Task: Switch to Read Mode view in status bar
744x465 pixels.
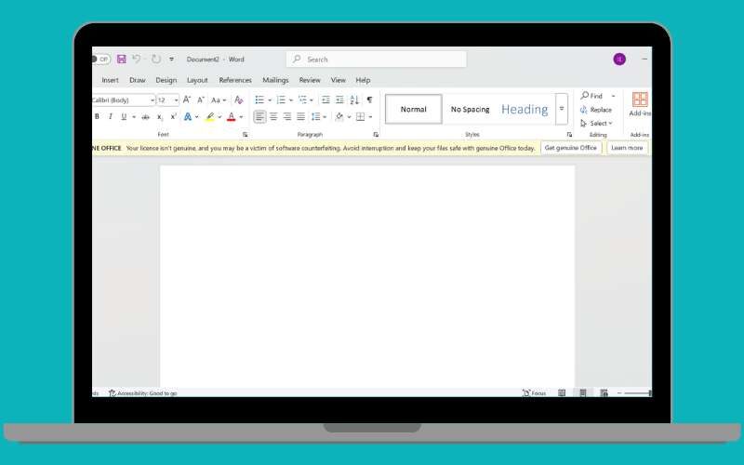Action: click(562, 392)
